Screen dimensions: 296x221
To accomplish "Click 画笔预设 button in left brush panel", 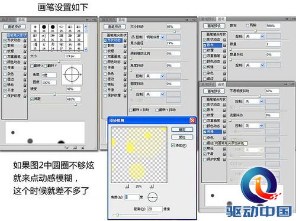I will (15, 27).
